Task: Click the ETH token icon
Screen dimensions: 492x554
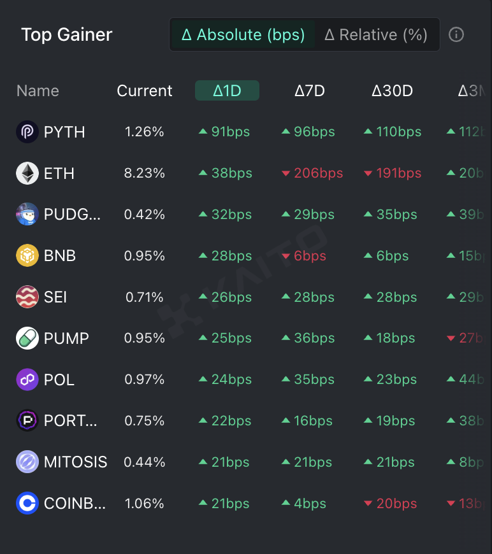Action: pos(27,173)
